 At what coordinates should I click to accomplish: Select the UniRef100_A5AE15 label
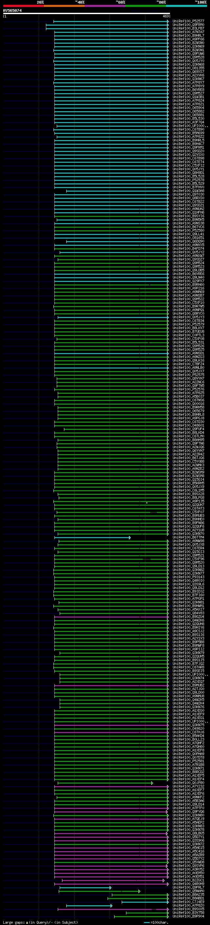[188, 848]
